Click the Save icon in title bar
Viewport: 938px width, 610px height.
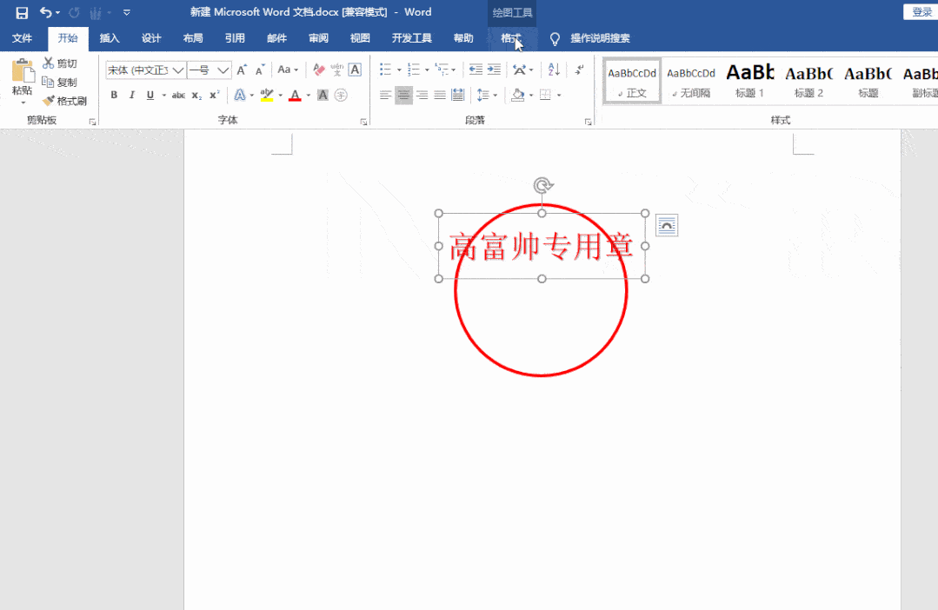pos(22,12)
